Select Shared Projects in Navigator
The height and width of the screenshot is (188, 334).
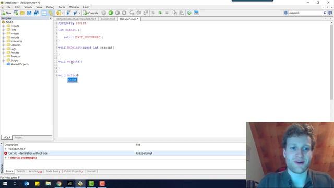pos(19,64)
